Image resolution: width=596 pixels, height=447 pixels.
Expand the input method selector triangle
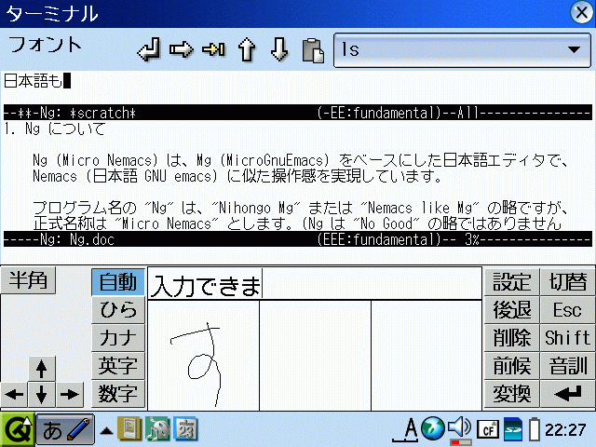point(106,430)
